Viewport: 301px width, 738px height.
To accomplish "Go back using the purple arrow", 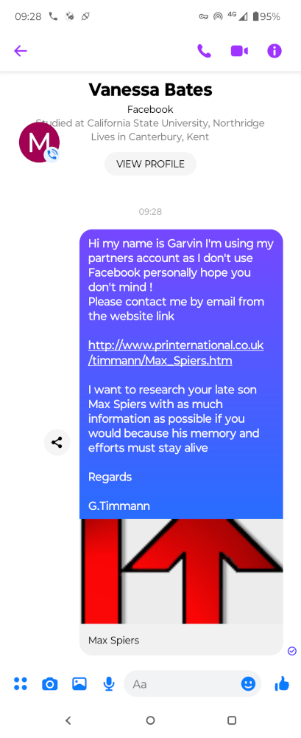I will (x=21, y=51).
